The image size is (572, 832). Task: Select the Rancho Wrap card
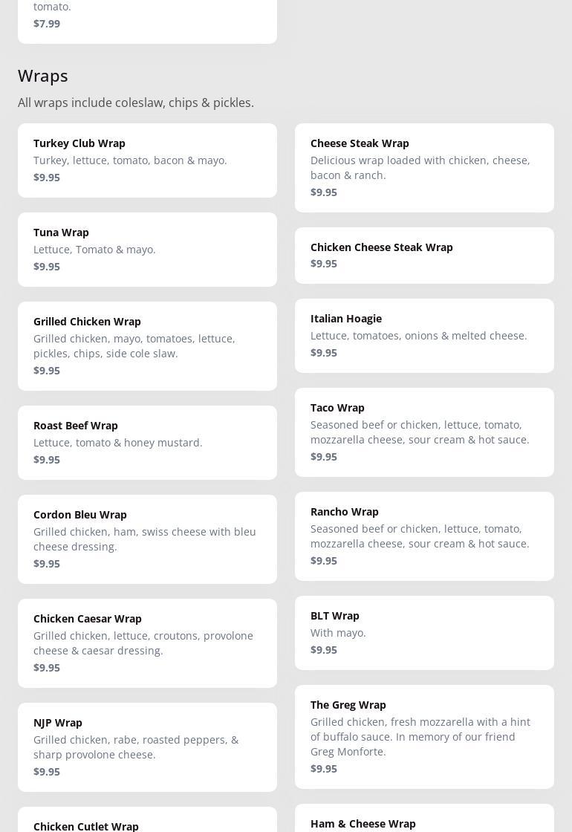(424, 536)
